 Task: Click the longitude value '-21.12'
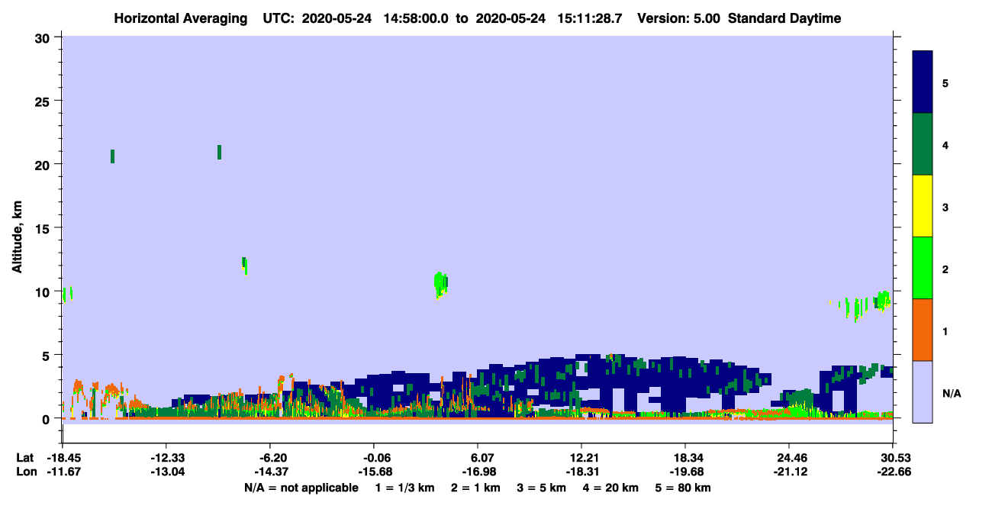pos(789,472)
